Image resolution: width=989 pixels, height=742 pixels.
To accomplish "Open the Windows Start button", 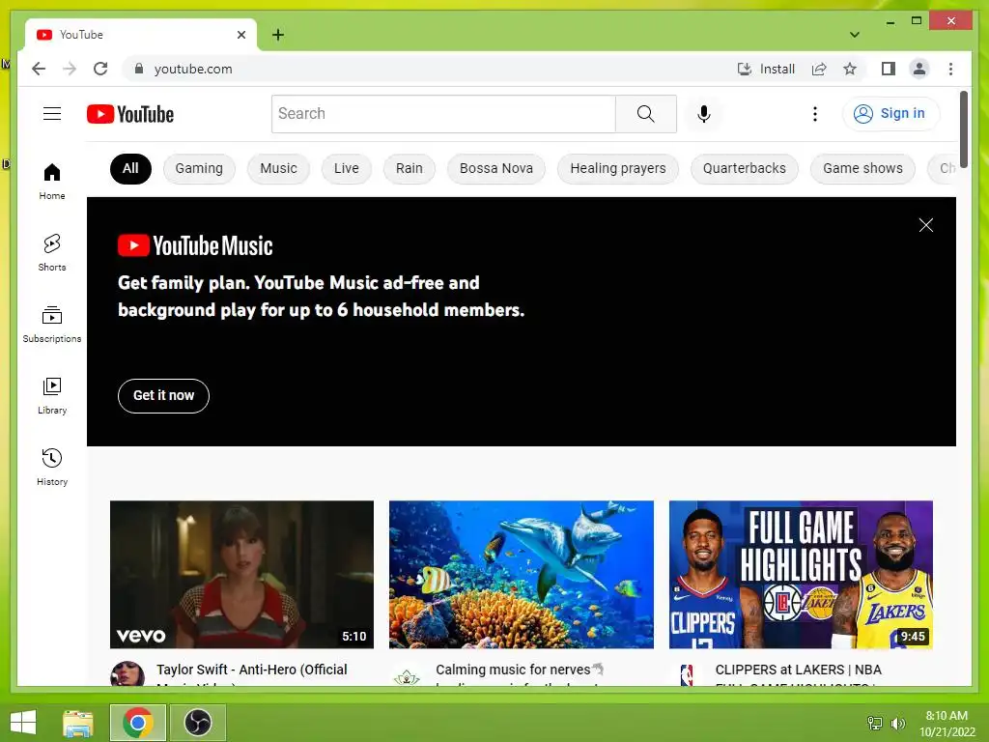I will pyautogui.click(x=23, y=723).
